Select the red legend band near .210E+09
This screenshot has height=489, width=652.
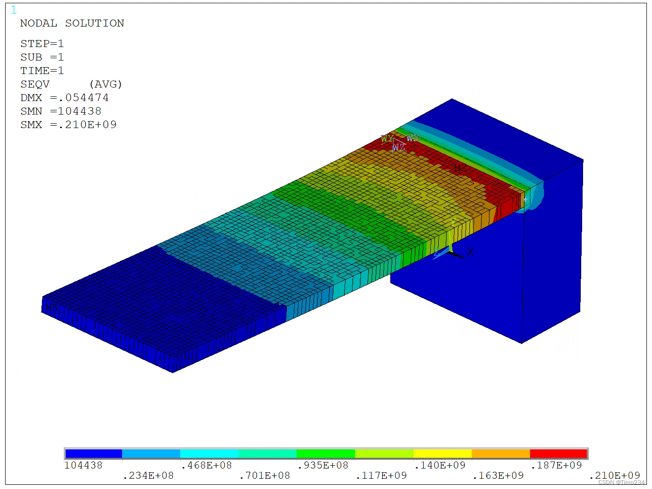click(559, 454)
